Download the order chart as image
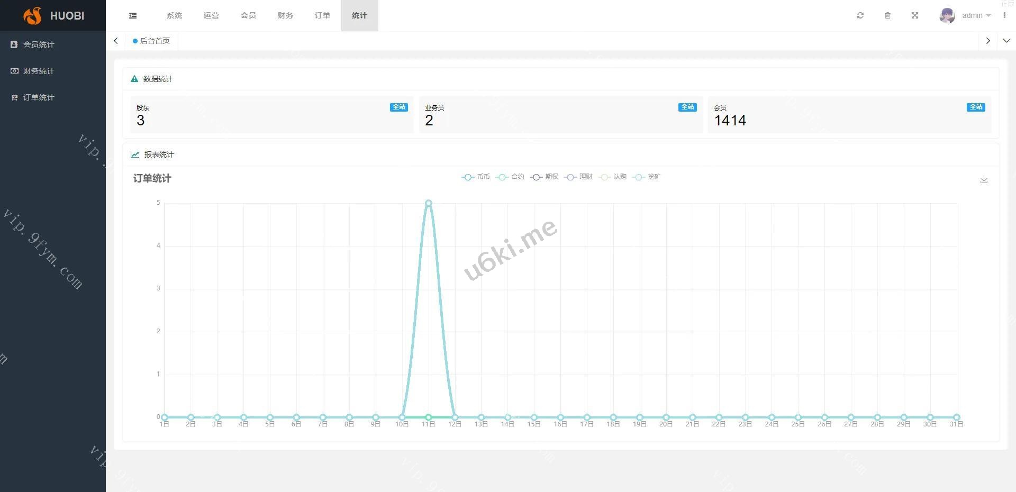This screenshot has height=492, width=1016. [984, 180]
